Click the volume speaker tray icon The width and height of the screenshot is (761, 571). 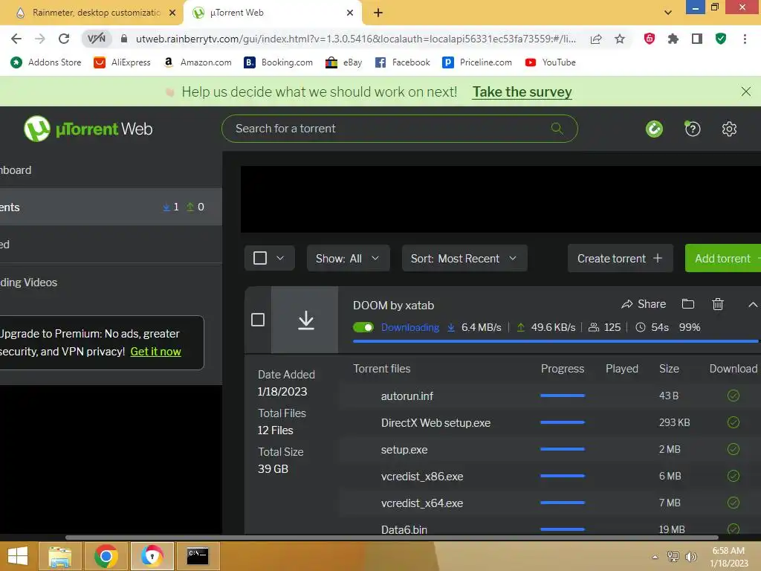pyautogui.click(x=690, y=557)
